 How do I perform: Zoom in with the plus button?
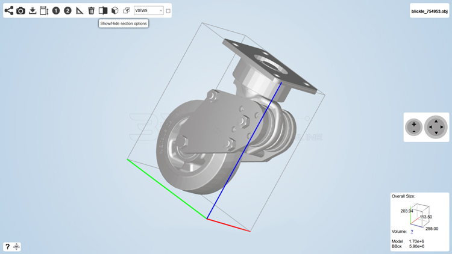414,125
